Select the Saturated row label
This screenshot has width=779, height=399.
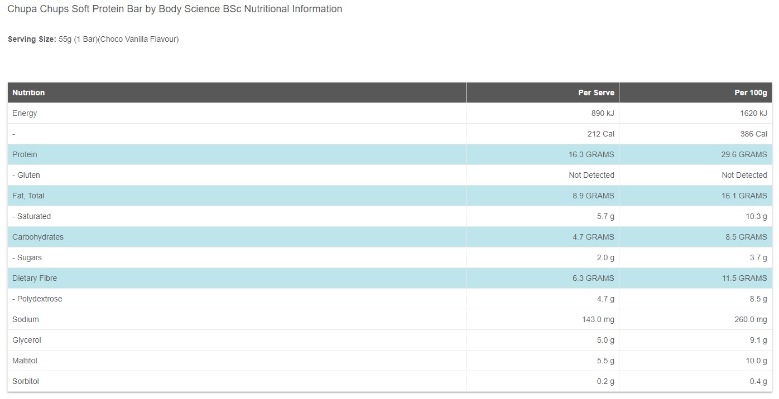click(31, 216)
